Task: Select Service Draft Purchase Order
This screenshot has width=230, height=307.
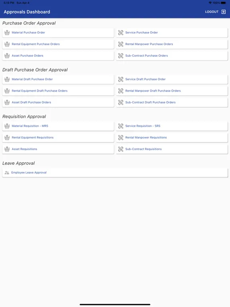Action: [x=172, y=79]
